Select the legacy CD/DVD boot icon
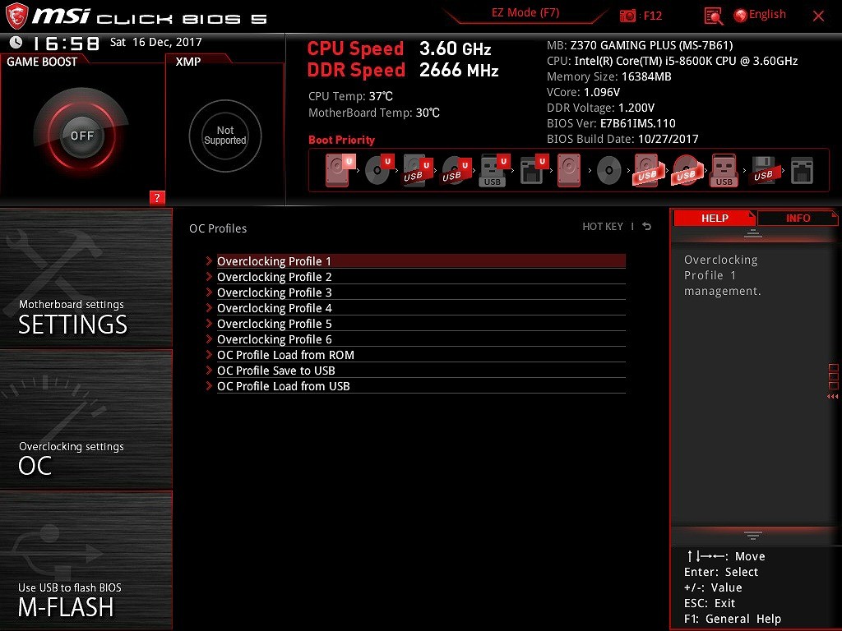Image resolution: width=842 pixels, height=631 pixels. (x=609, y=170)
